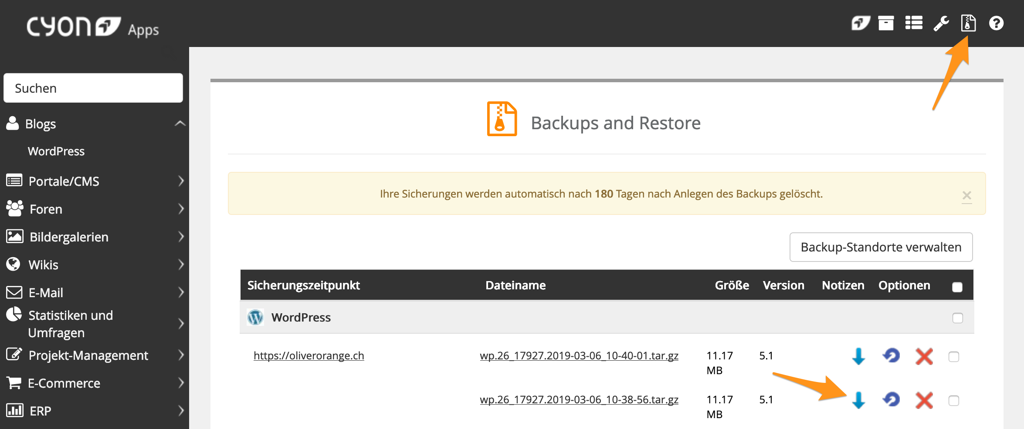
Task: Open WordPress under Blogs in sidebar
Action: click(56, 151)
